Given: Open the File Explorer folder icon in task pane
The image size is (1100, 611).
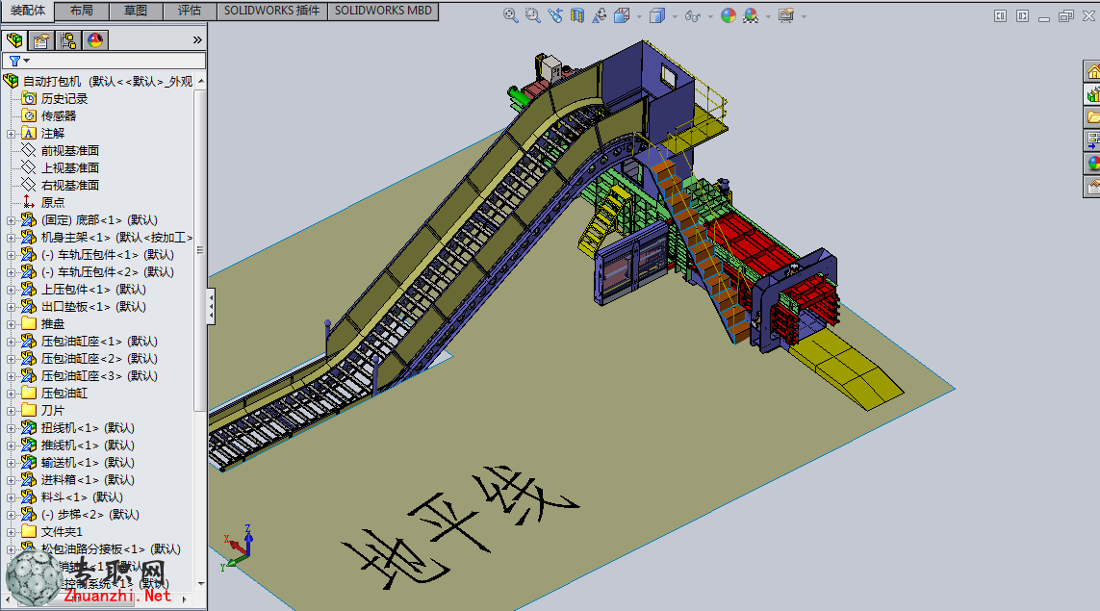Looking at the screenshot, I should (x=1092, y=117).
